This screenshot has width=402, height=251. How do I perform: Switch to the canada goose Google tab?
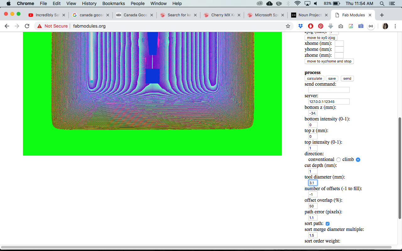coord(90,15)
